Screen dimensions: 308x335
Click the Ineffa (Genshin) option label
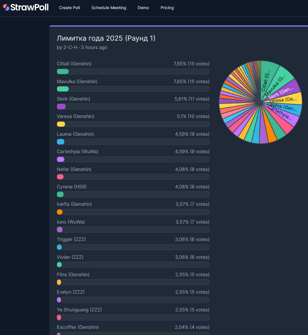pos(74,204)
